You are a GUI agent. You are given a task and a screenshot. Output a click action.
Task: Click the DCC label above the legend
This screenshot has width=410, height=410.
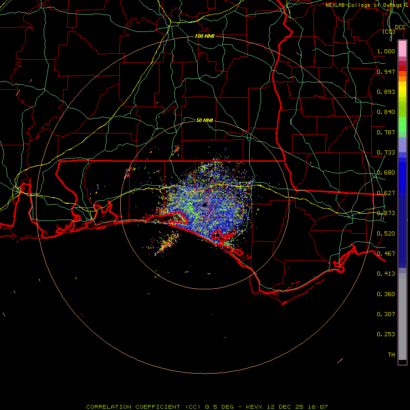[x=400, y=27]
